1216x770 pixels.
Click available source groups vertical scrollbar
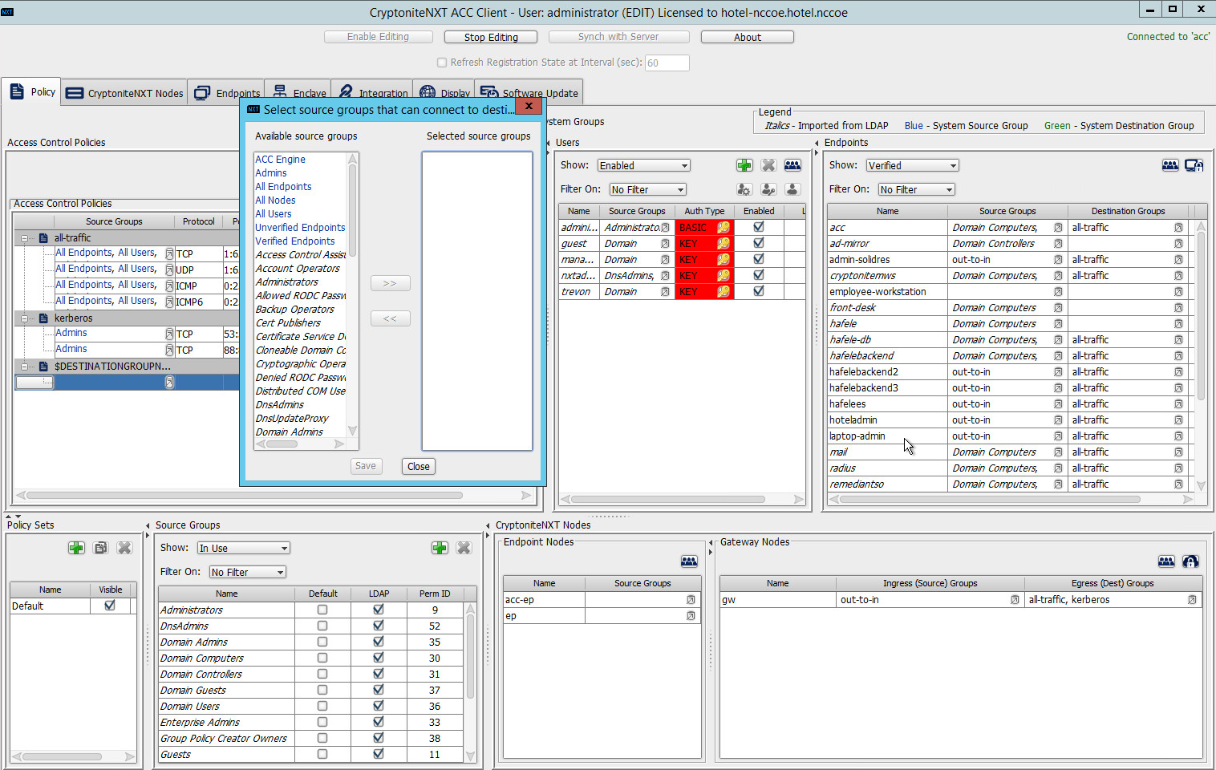point(352,294)
